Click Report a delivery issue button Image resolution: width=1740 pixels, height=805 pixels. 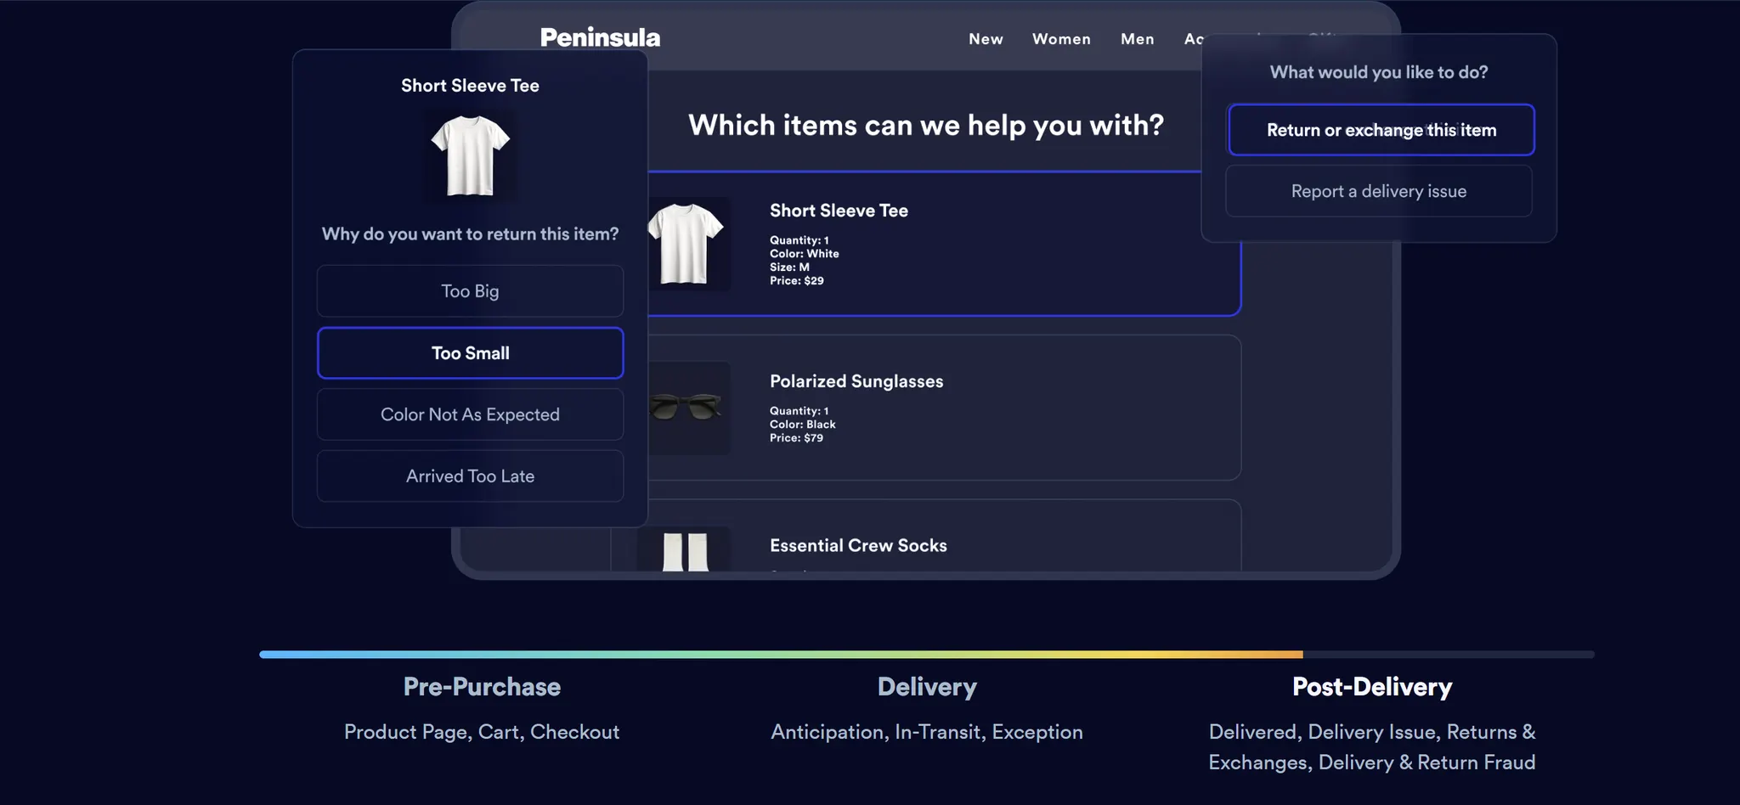point(1378,191)
